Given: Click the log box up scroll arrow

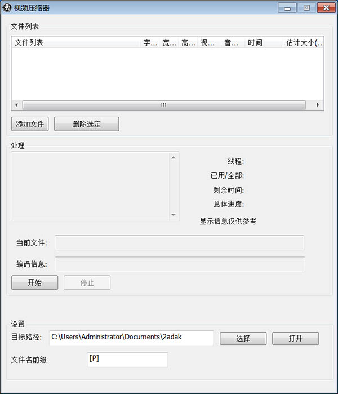Looking at the screenshot, I should point(174,158).
